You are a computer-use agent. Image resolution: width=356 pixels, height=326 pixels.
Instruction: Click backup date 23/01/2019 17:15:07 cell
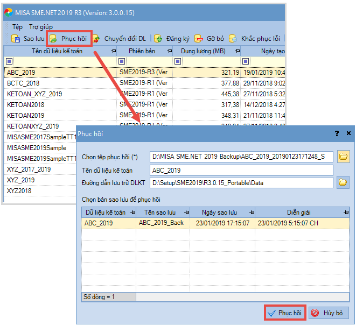coord(222,223)
